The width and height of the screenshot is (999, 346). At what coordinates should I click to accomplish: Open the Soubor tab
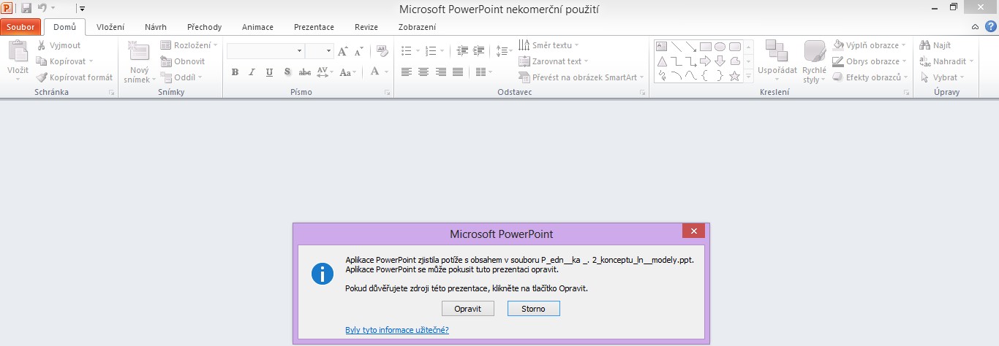pyautogui.click(x=21, y=27)
